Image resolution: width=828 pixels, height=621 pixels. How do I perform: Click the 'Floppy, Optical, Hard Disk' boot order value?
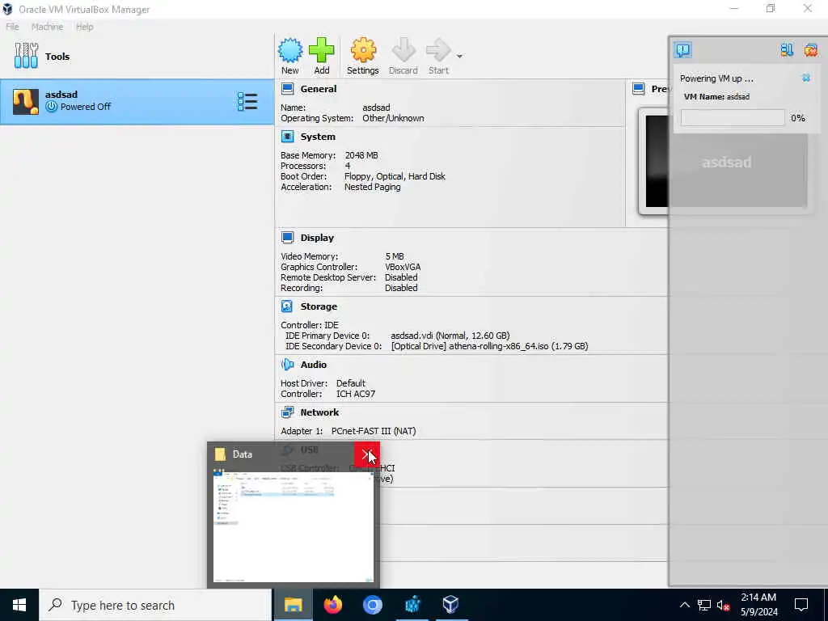tap(395, 176)
